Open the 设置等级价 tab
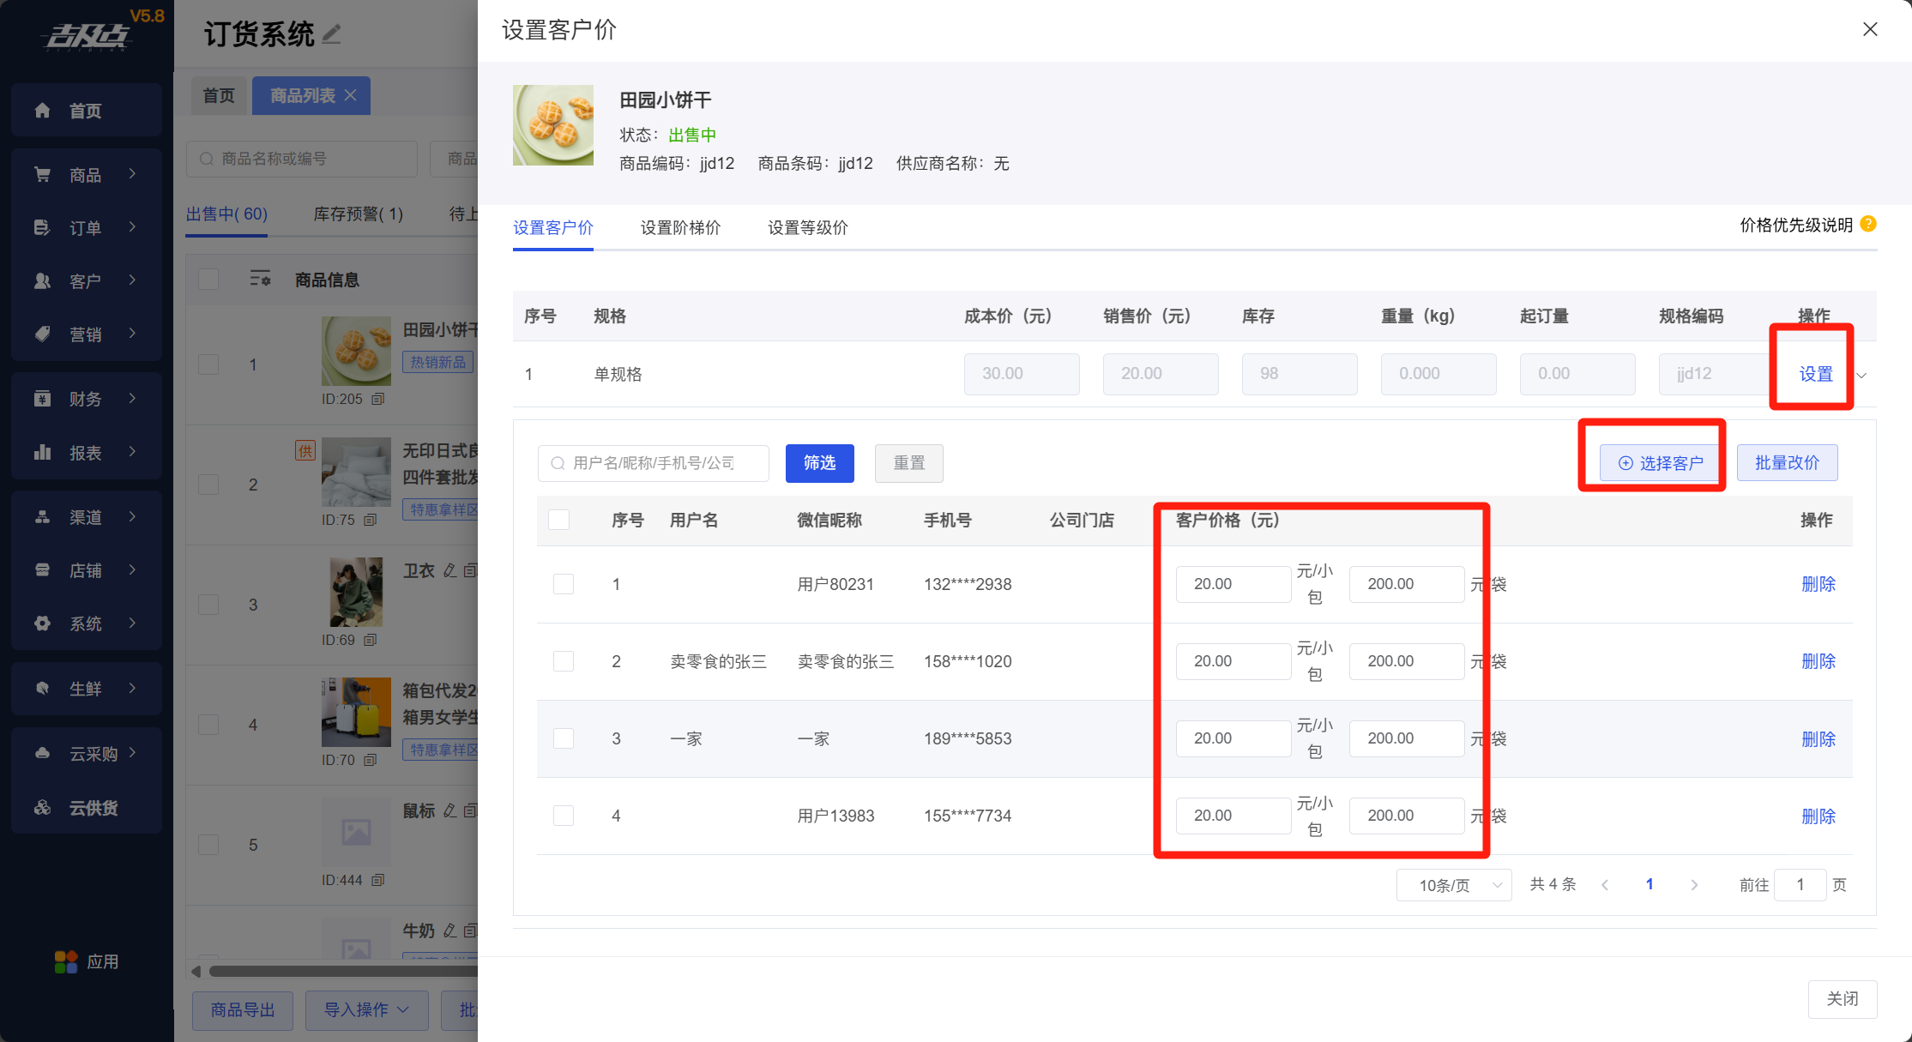The width and height of the screenshot is (1912, 1042). (807, 228)
